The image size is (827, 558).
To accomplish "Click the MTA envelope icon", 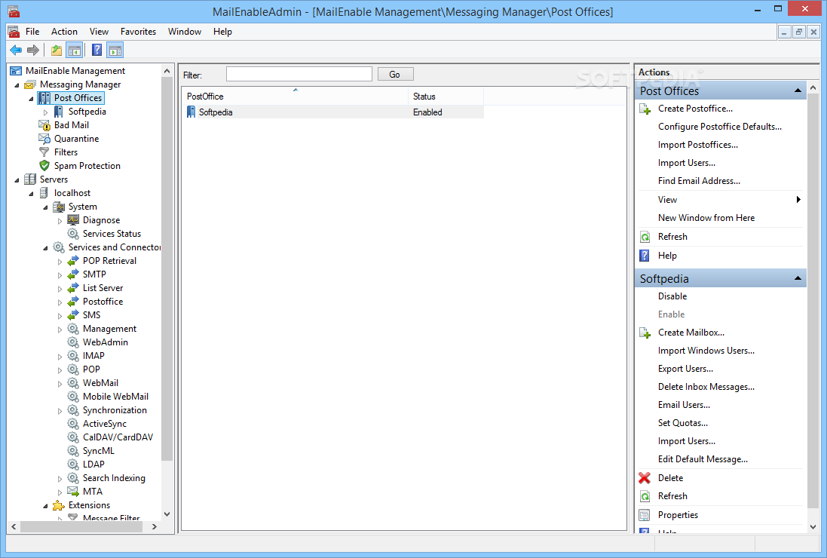I will [73, 492].
